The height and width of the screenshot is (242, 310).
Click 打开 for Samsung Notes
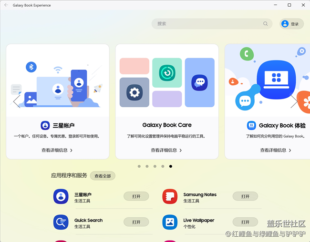pyautogui.click(x=245, y=196)
